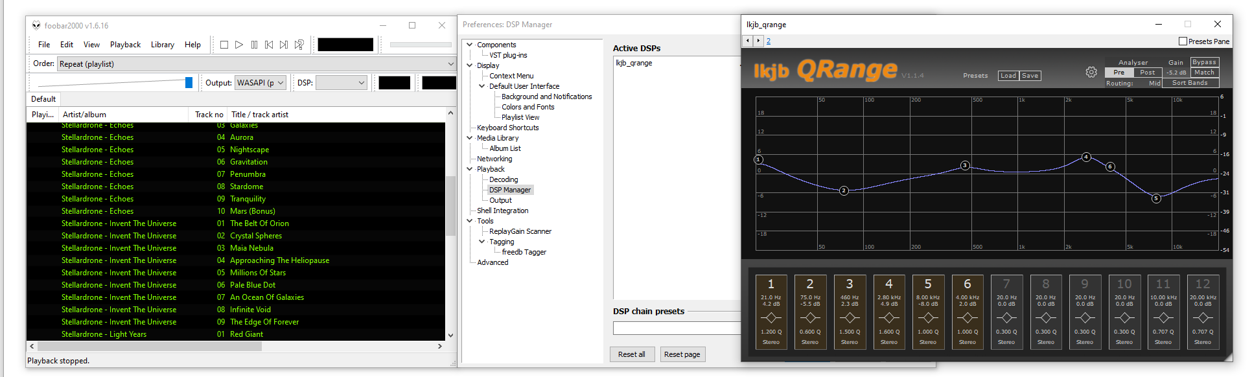Skip to the next track
This screenshot has width=1252, height=377.
point(284,45)
